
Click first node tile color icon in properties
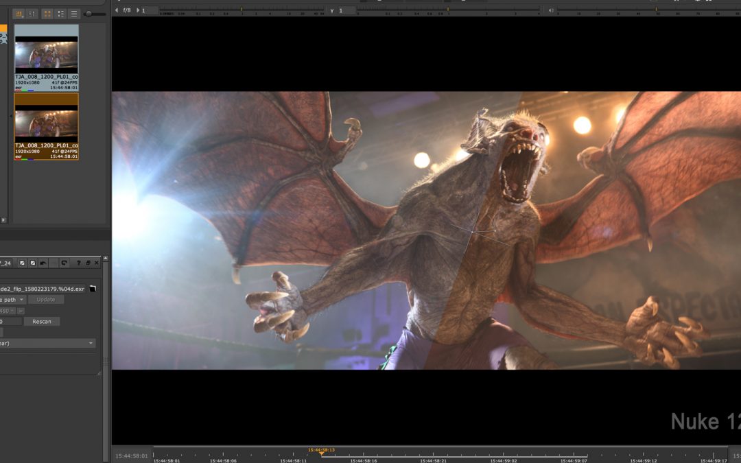(x=22, y=263)
